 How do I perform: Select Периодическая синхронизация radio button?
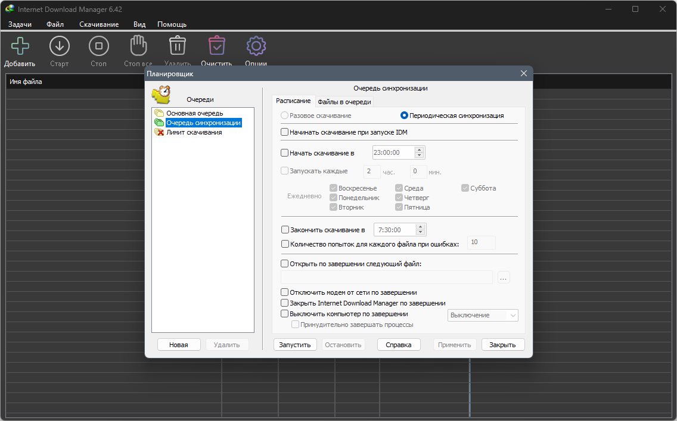point(404,116)
